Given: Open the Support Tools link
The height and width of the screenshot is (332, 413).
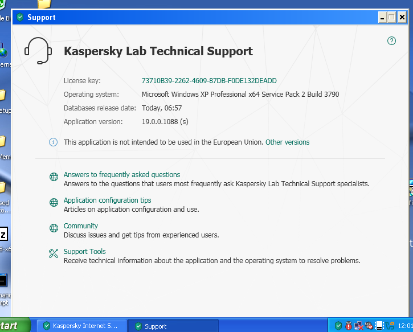Looking at the screenshot, I should click(x=84, y=252).
